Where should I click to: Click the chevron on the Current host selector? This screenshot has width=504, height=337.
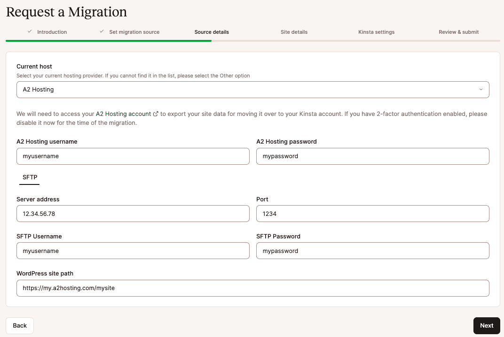click(x=480, y=89)
